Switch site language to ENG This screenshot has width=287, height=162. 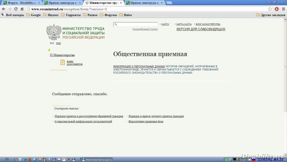[x=59, y=43]
